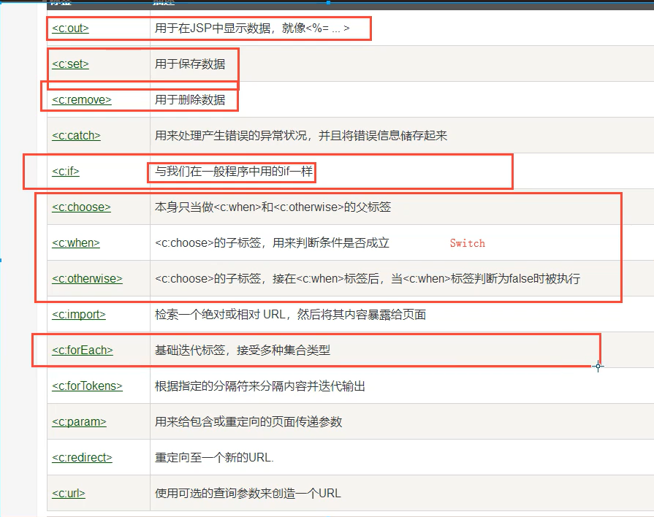Image resolution: width=654 pixels, height=517 pixels.
Task: Open the <c:forEach> tag link
Action: pyautogui.click(x=83, y=351)
